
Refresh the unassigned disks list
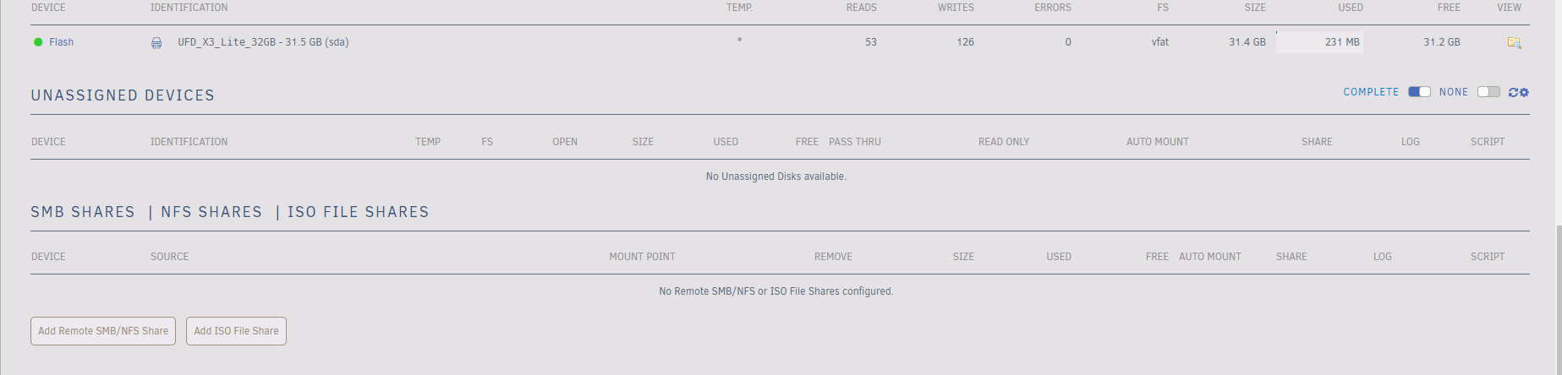(1513, 92)
